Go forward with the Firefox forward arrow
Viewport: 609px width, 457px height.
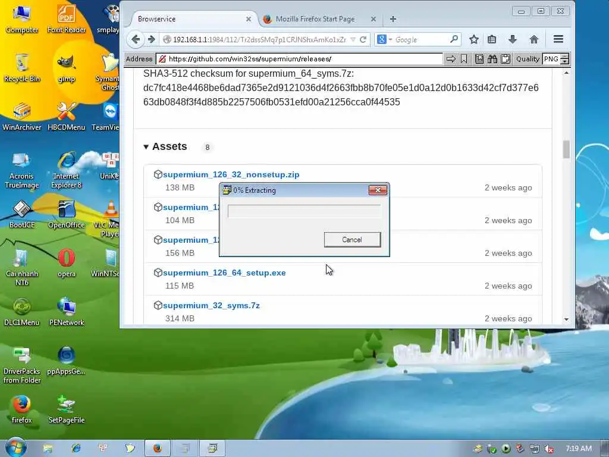152,39
